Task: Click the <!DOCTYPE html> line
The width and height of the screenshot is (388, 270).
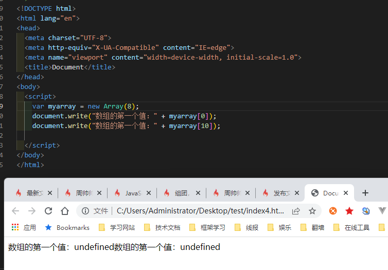Action: coord(46,8)
